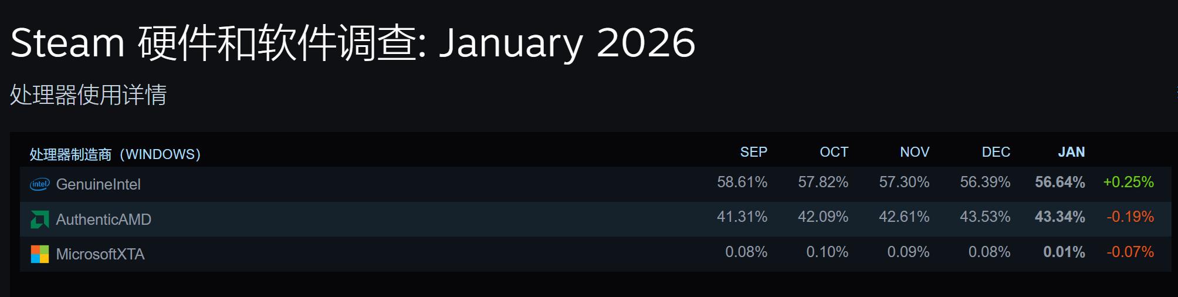The width and height of the screenshot is (1178, 297).
Task: Select the NOV column header
Action: 914,152
